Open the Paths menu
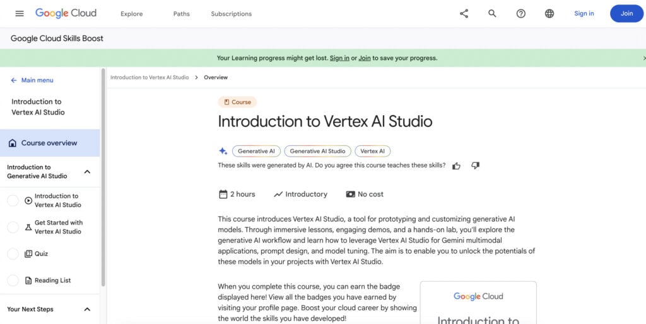This screenshot has width=646, height=324. click(181, 14)
